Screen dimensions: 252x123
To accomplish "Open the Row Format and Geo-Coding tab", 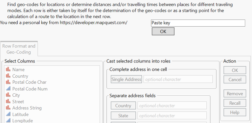I will [x=19, y=49].
